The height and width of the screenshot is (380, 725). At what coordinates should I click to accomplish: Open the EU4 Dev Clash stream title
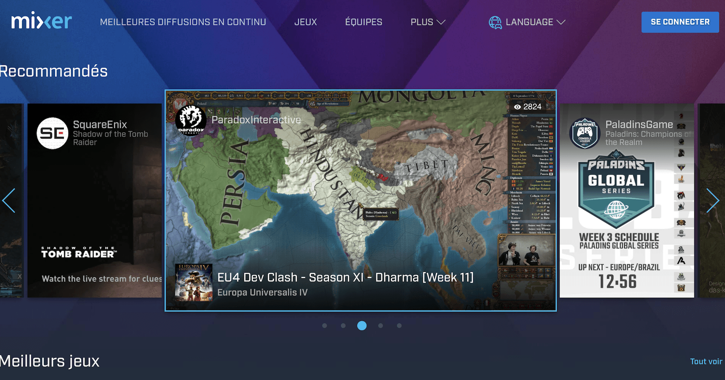tap(346, 277)
